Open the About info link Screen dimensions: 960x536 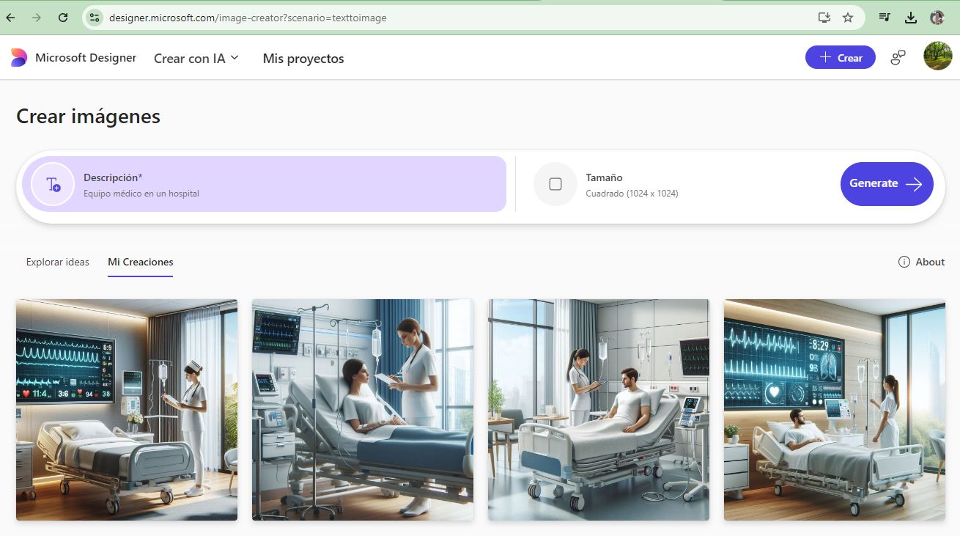pos(921,262)
